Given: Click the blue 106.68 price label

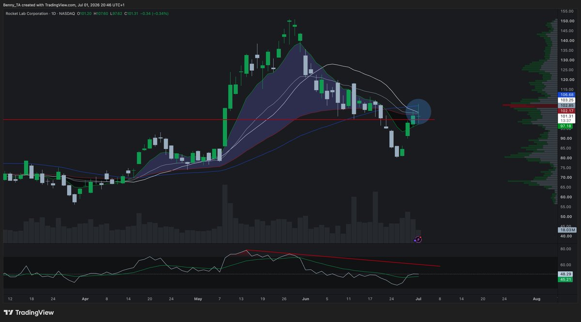Looking at the screenshot, I should [566, 95].
